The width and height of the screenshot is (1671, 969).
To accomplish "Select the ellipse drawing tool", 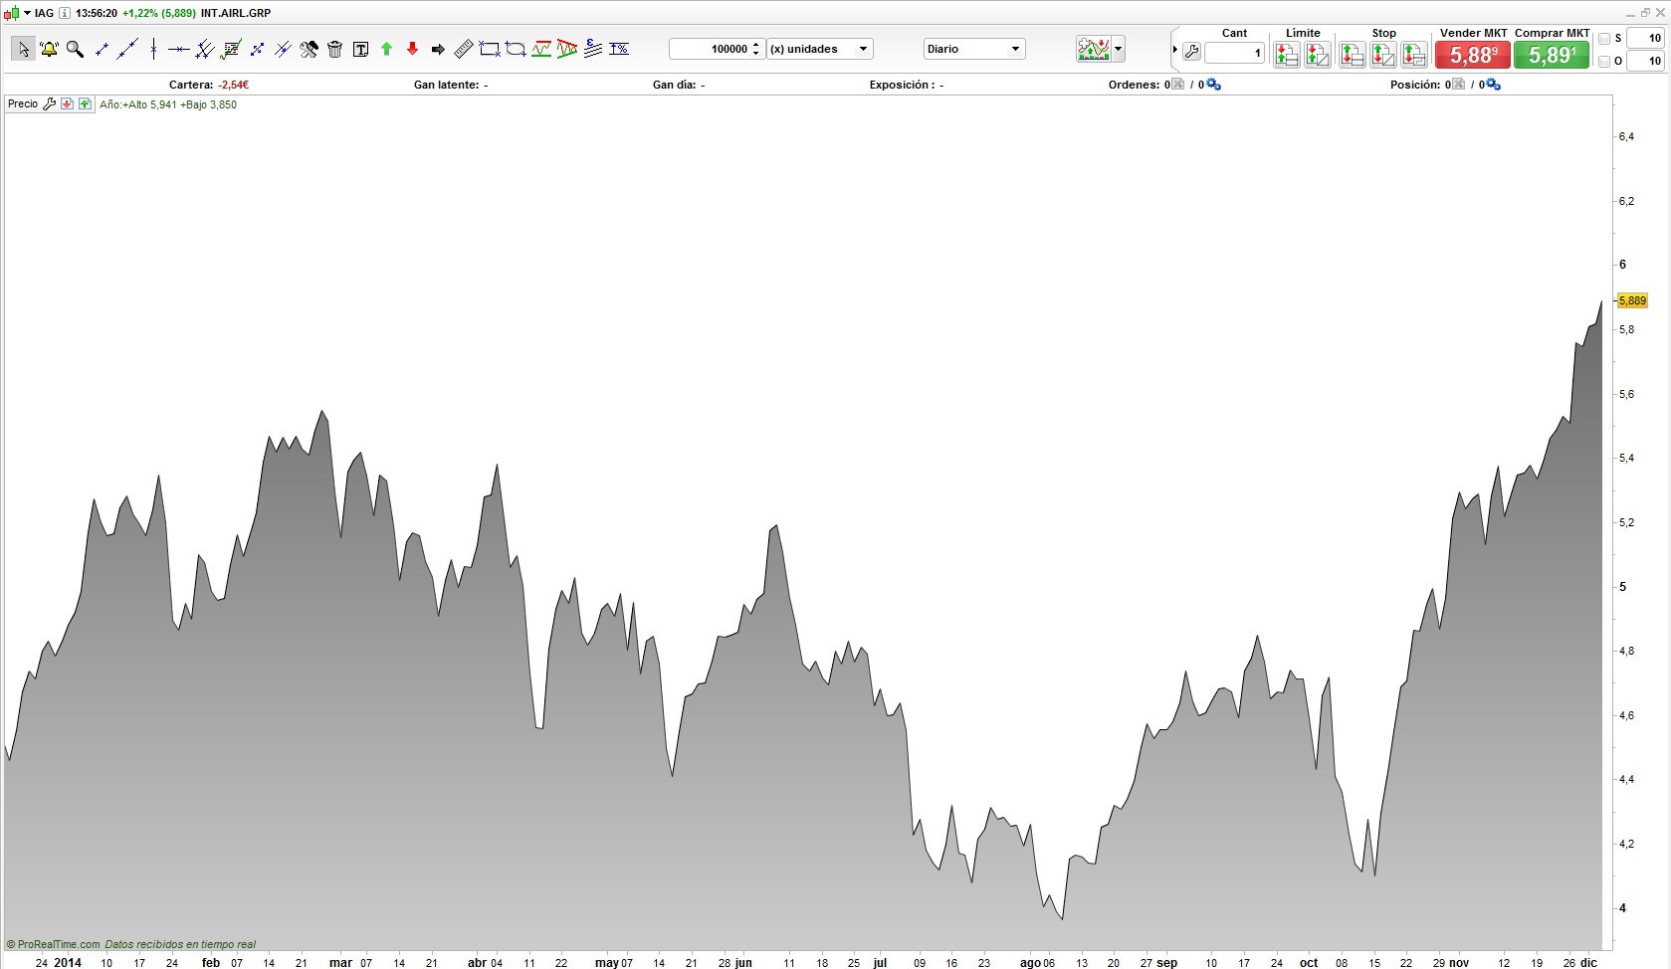I will point(516,49).
